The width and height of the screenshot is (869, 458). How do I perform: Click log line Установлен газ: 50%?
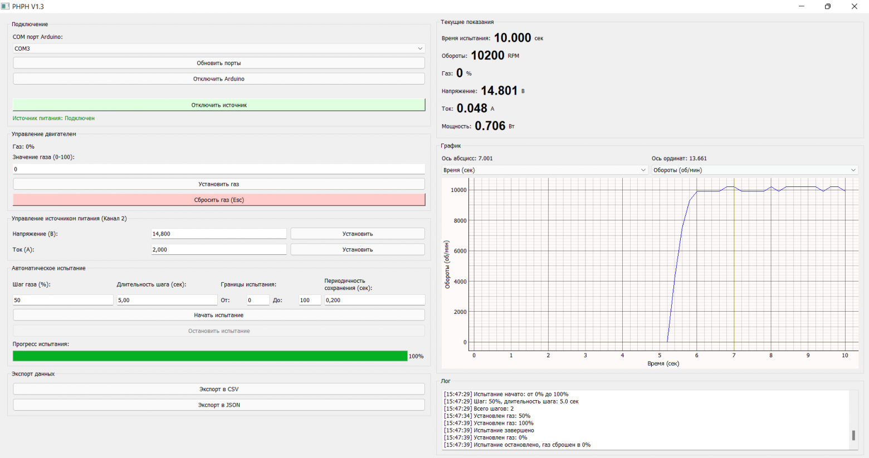pos(487,416)
